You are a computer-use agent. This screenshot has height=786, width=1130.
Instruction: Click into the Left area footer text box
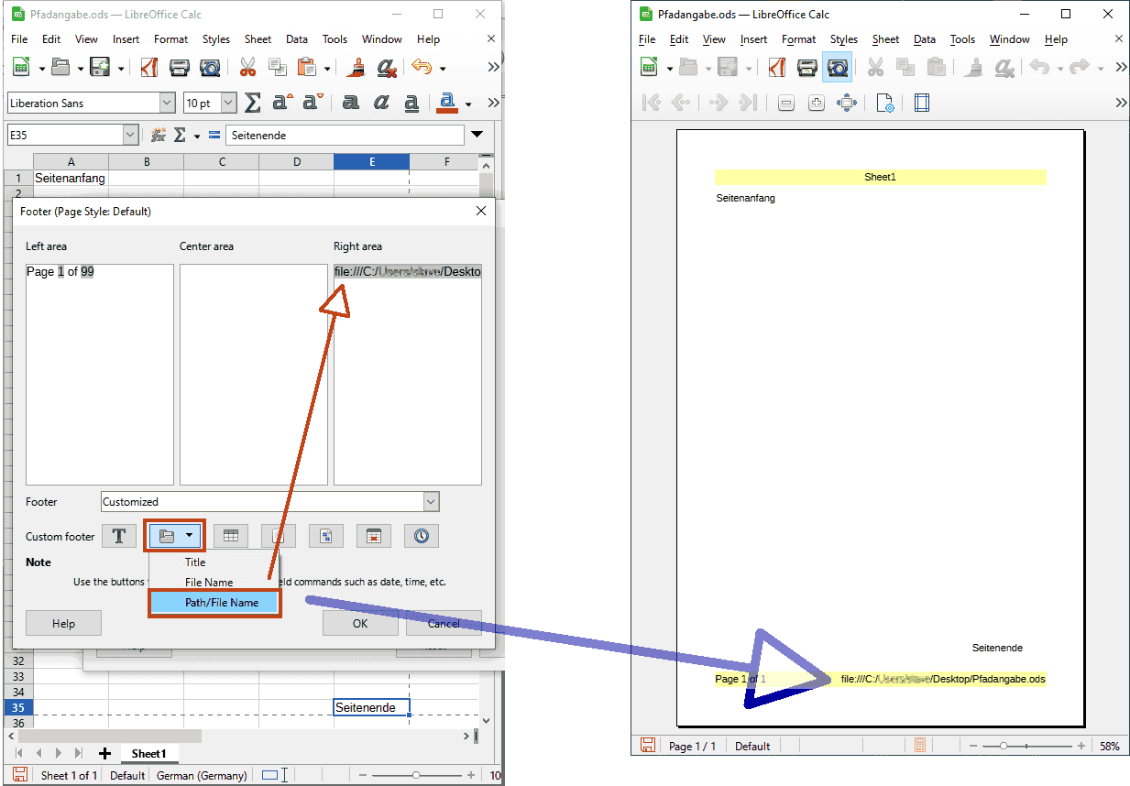pyautogui.click(x=100, y=374)
